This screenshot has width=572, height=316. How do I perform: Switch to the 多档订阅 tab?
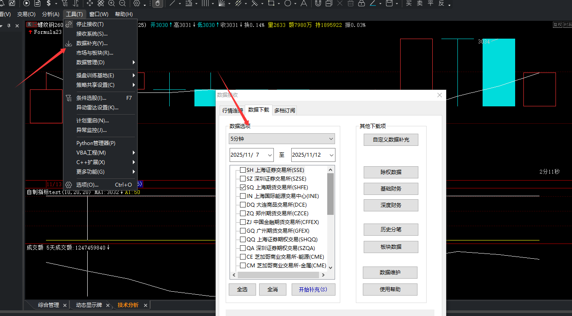point(285,111)
